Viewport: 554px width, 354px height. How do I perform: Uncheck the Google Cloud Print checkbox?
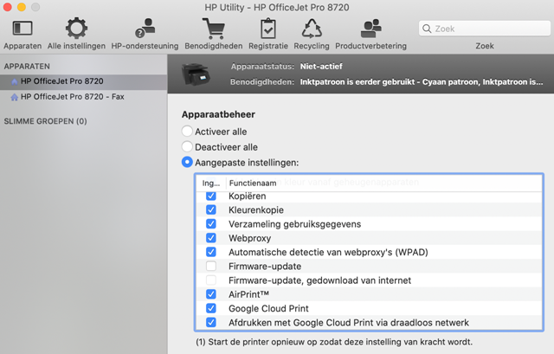pos(211,308)
